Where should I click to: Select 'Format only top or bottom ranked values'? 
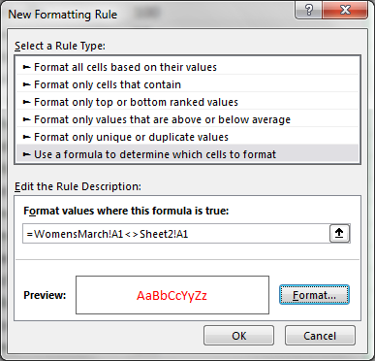pos(187,102)
